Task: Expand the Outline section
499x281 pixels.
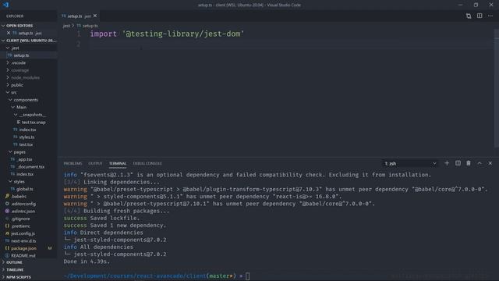Action: click(29, 262)
